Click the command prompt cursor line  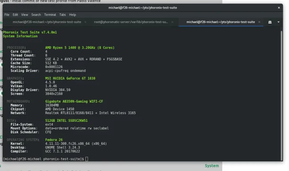pyautogui.click(x=45, y=159)
